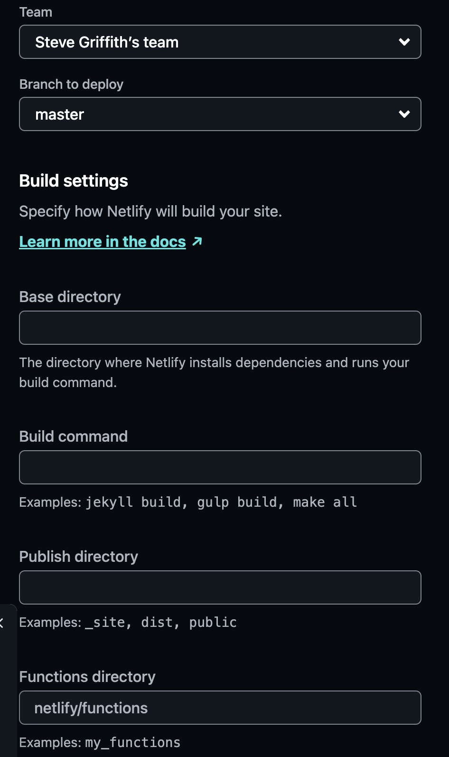Click inside the Build command field

point(220,467)
